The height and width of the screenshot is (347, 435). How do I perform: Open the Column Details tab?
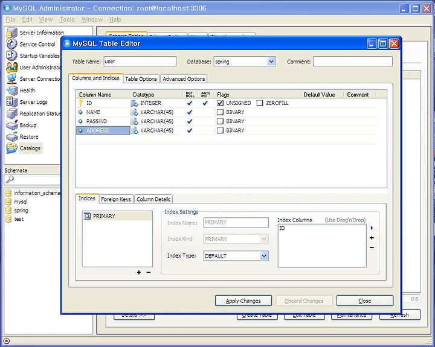153,199
